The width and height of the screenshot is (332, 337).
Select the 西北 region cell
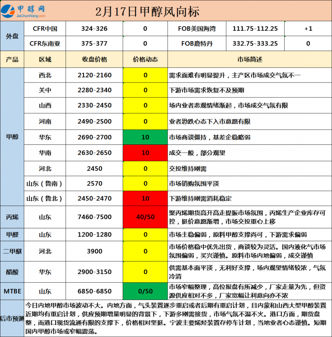click(45, 75)
